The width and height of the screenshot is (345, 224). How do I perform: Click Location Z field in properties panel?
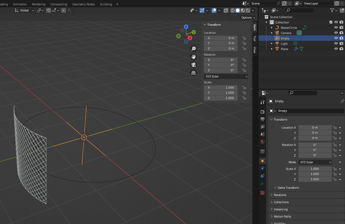[315, 138]
